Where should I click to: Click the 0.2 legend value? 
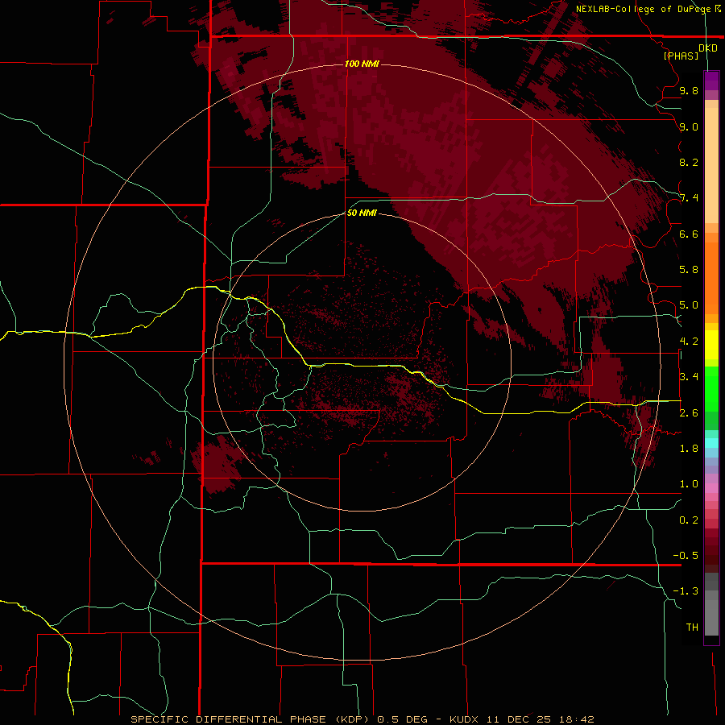coord(689,520)
